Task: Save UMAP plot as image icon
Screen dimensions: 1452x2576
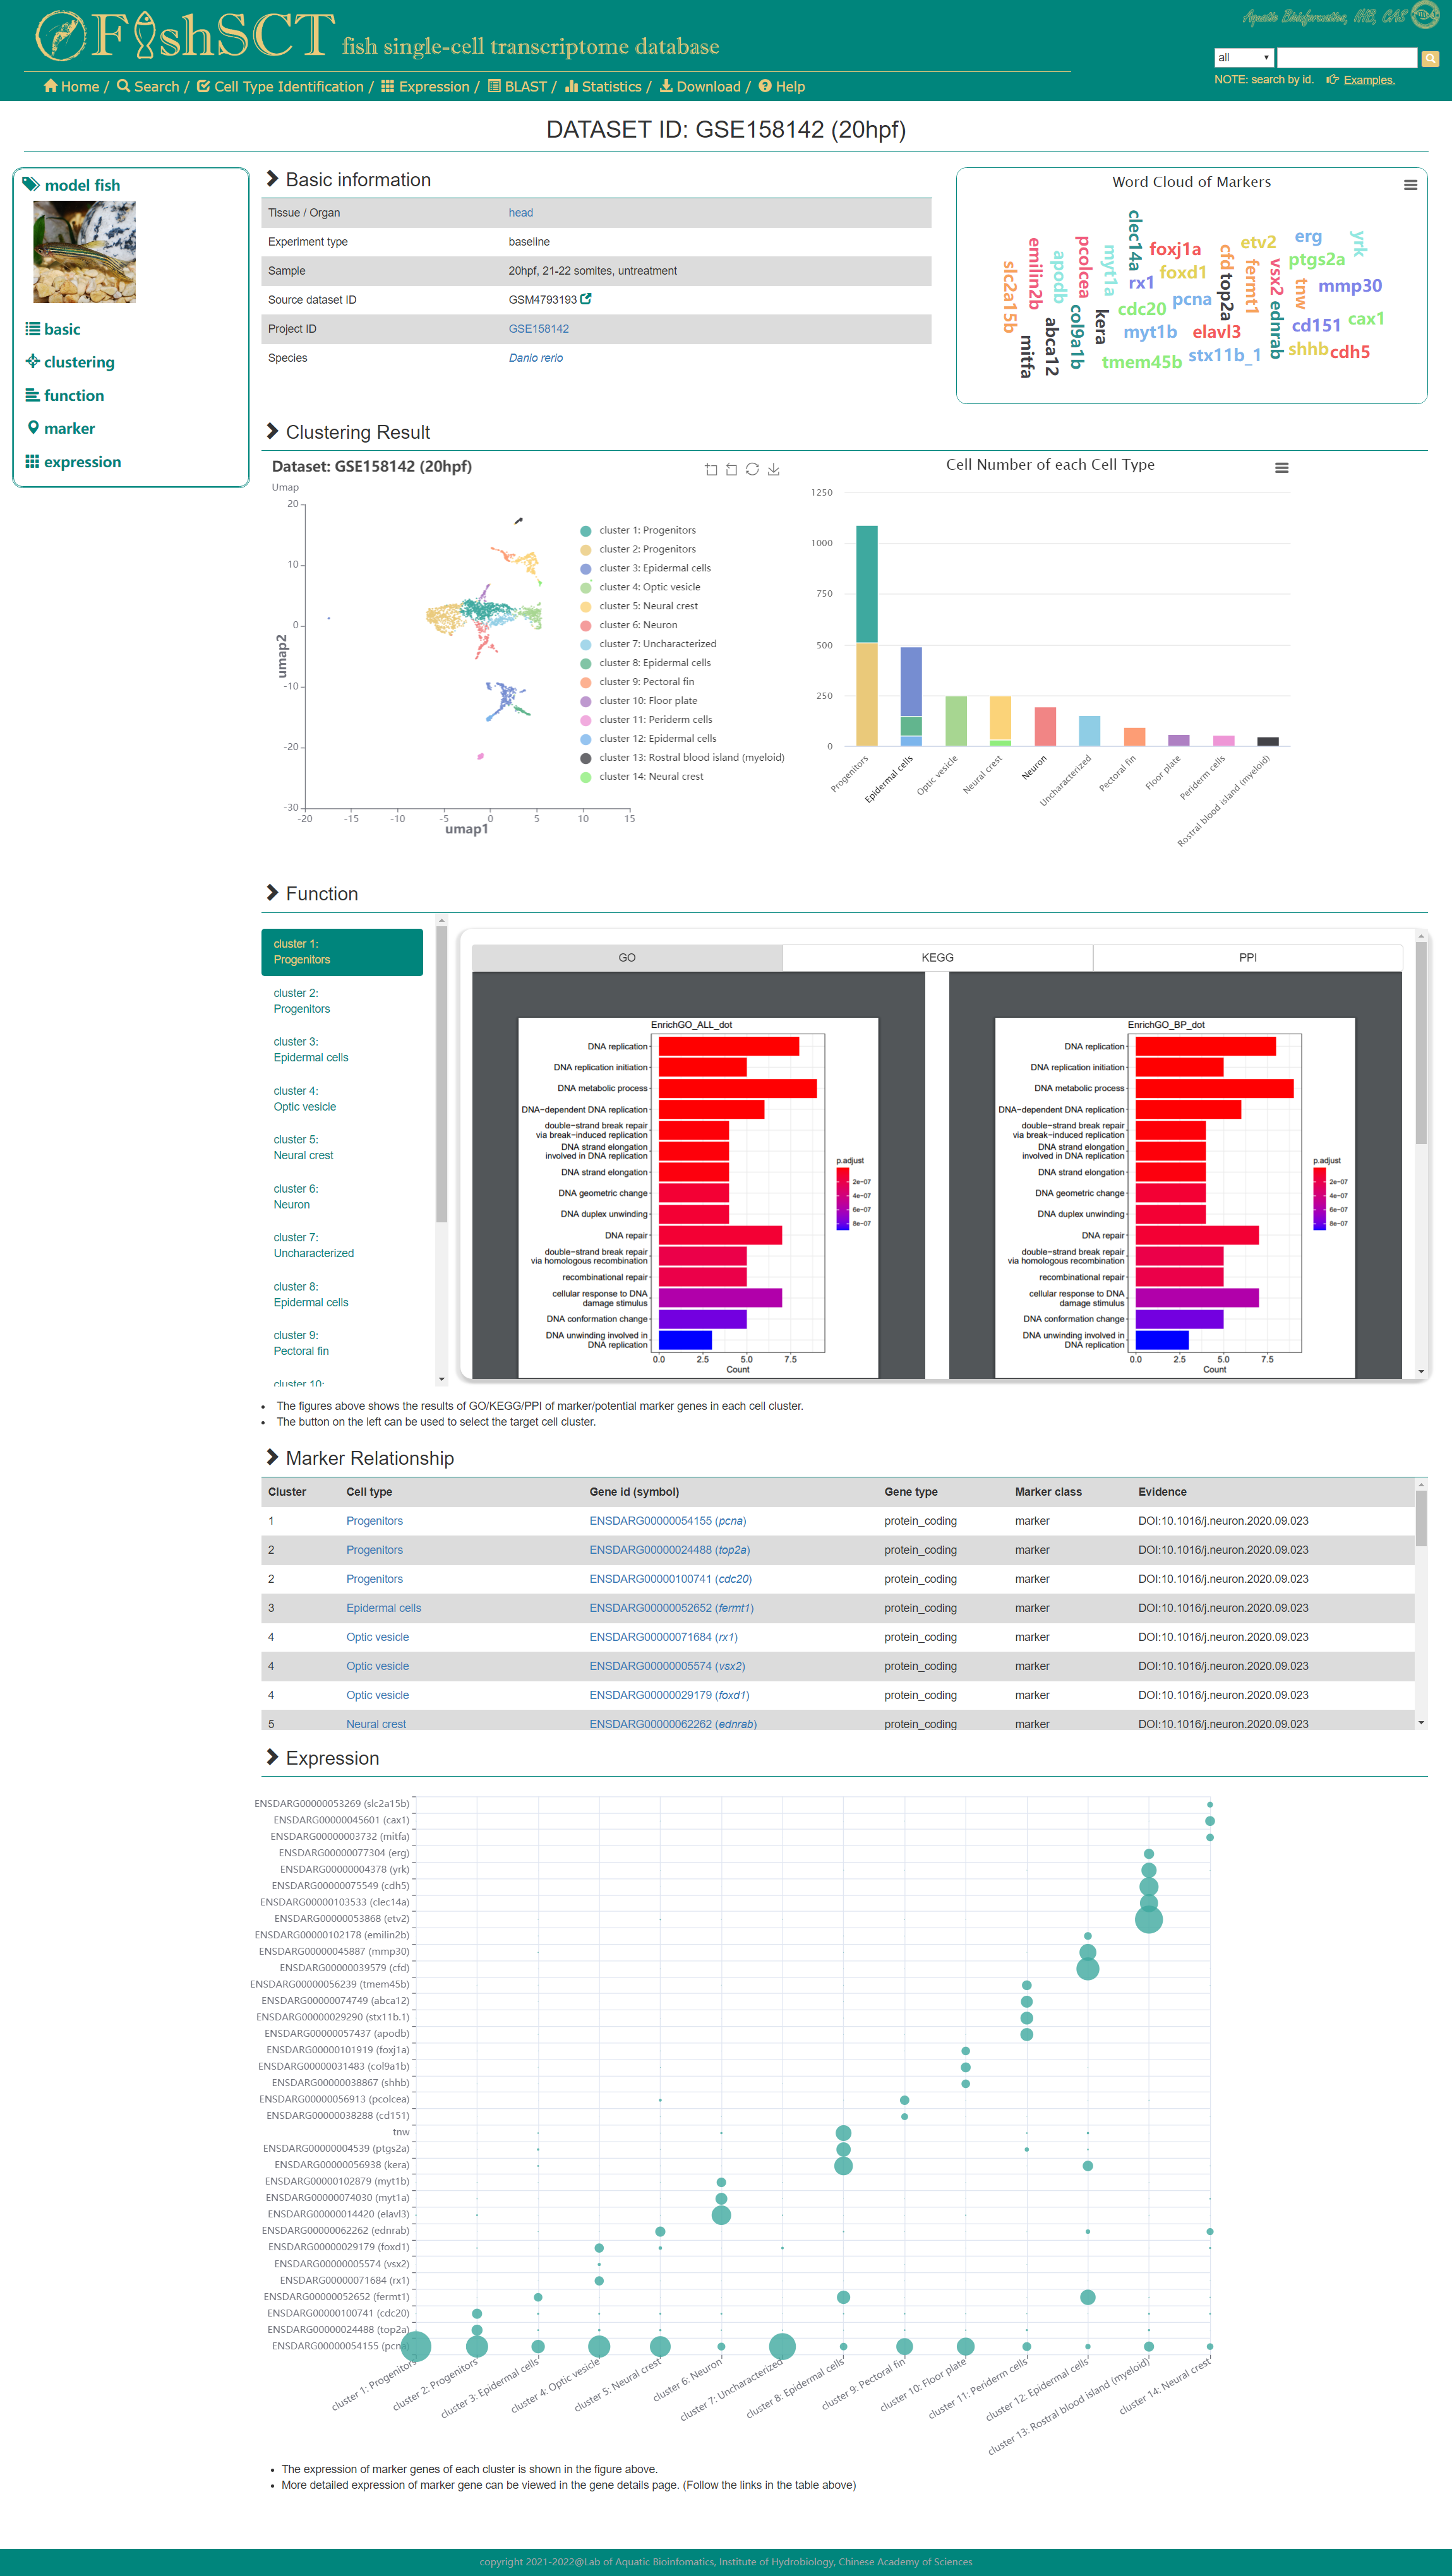Action: 773,469
